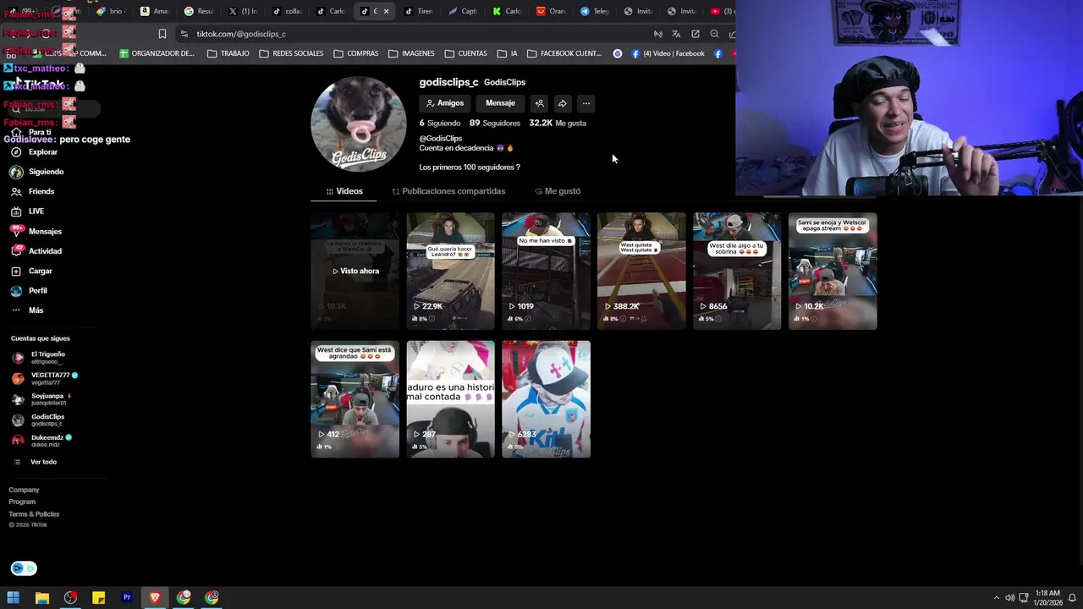Click the open-in-app icon in address bar
Viewport: 1083px width, 609px height.
695,34
